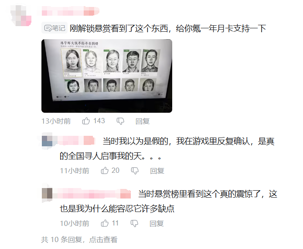This screenshot has height=249, width=303.
Task: Like the reply with 11 likes
Action: click(105, 223)
